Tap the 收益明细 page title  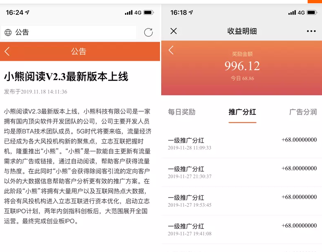242,31
